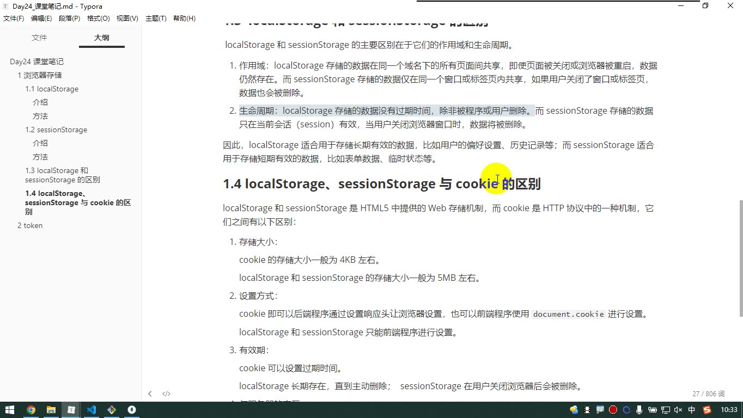This screenshot has height=418, width=743.
Task: Open the 编辑(E) menu
Action: point(41,19)
